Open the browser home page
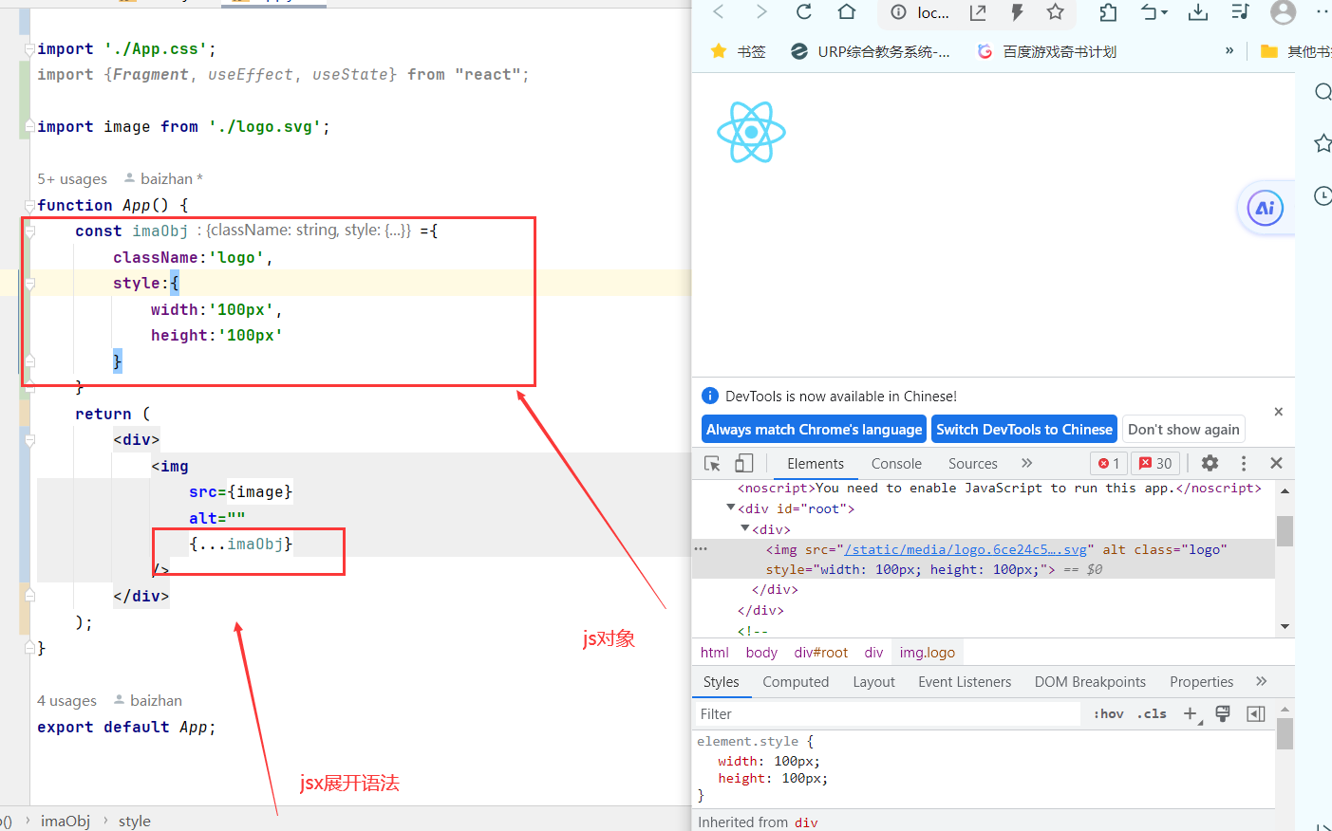 coord(847,11)
